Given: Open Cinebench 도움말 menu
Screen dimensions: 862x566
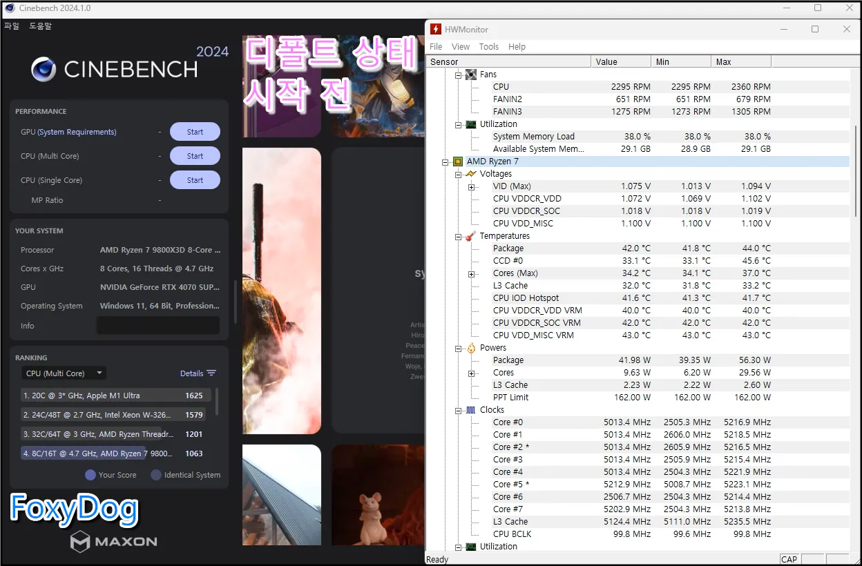Looking at the screenshot, I should coord(40,26).
